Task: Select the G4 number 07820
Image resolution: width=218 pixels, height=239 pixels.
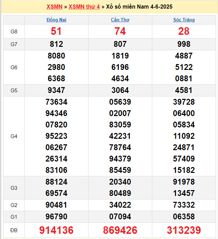Action: click(56, 125)
